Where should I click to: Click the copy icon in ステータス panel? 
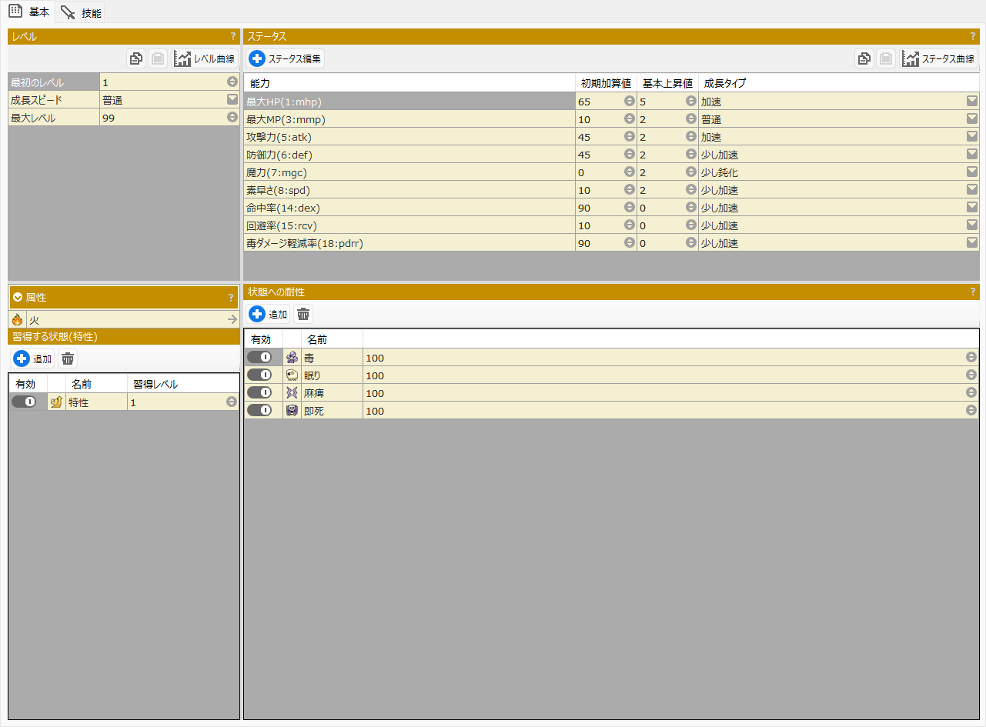tap(864, 58)
